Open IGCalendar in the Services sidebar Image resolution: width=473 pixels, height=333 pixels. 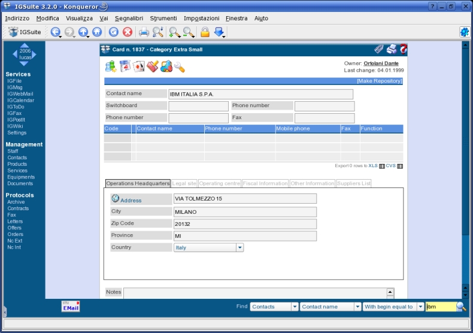pyautogui.click(x=21, y=100)
